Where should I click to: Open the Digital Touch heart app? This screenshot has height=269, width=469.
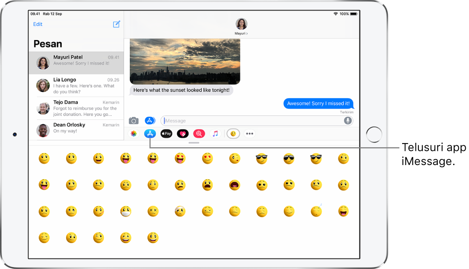[x=183, y=134]
